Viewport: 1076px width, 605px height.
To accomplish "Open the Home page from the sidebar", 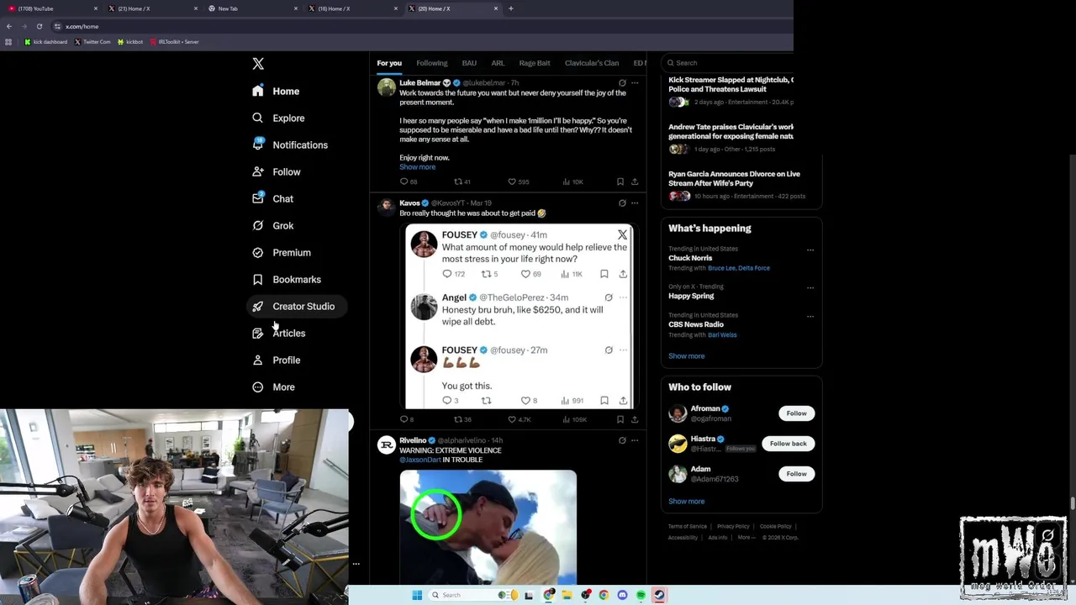I will [276, 91].
